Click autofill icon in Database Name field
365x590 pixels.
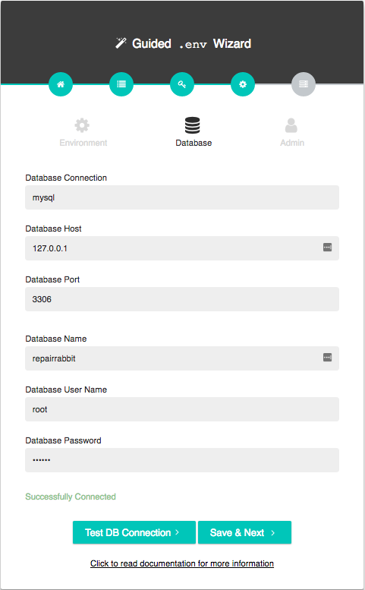pos(327,358)
